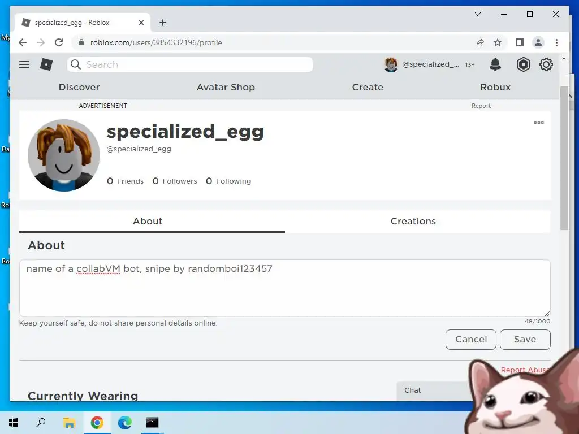Launch Microsoft Edge from the taskbar

(x=125, y=423)
